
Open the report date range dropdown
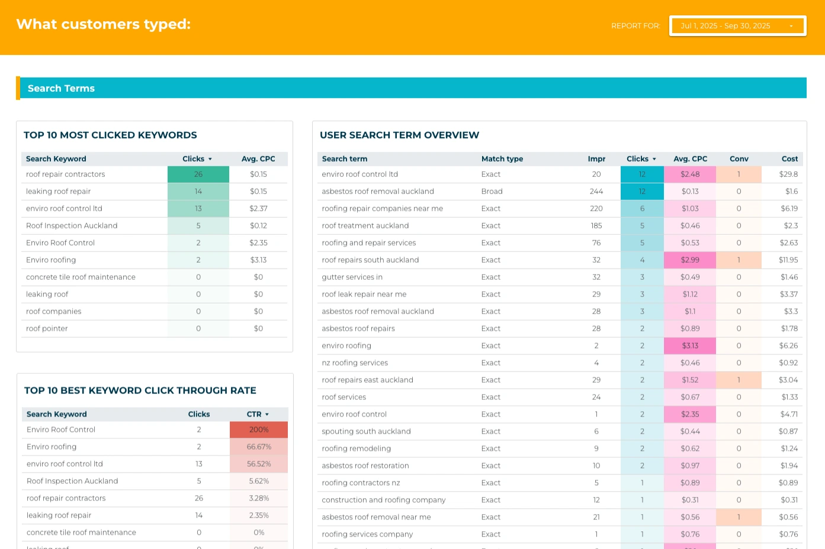(737, 26)
